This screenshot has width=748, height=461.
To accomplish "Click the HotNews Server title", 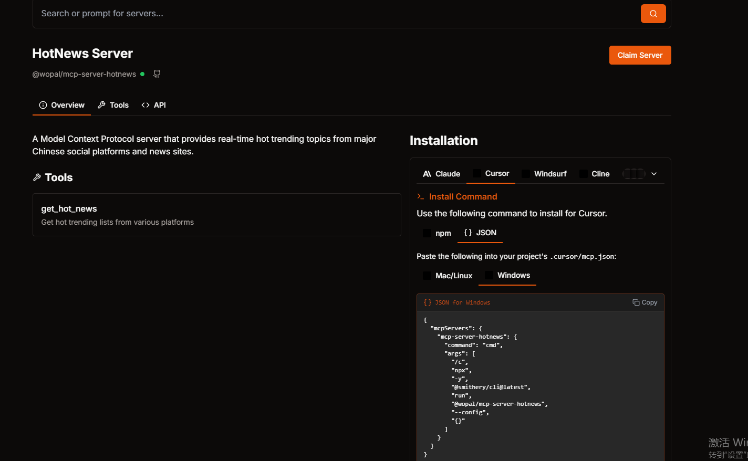I will [82, 54].
